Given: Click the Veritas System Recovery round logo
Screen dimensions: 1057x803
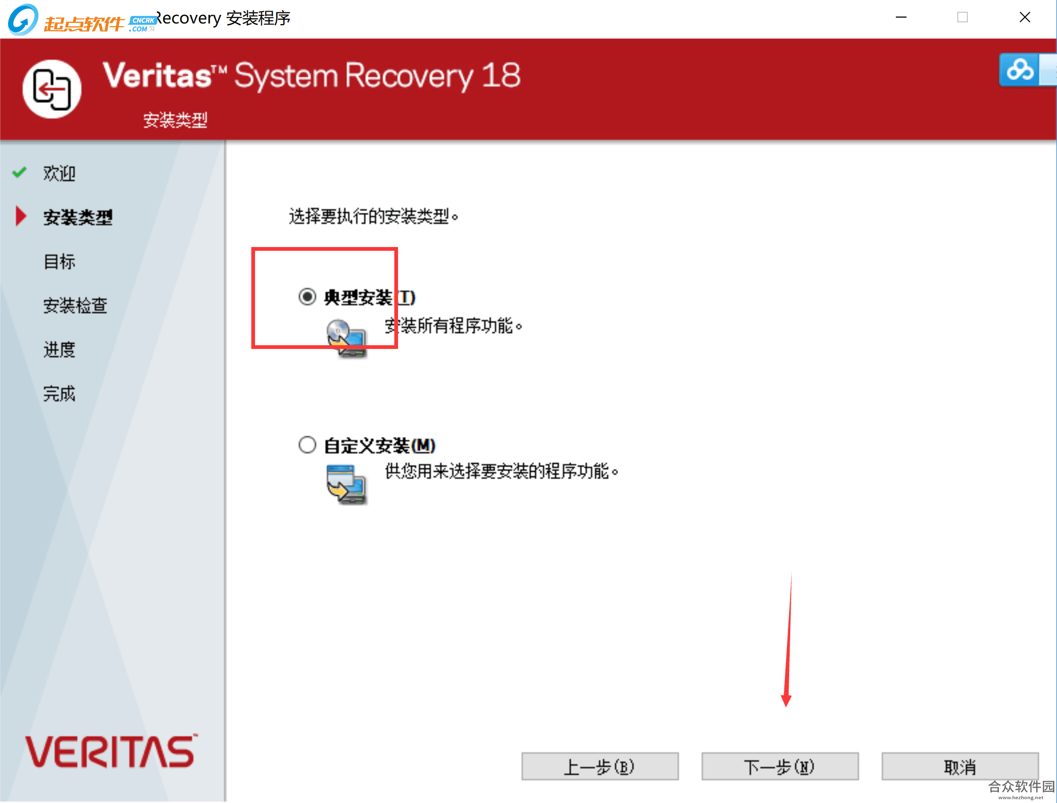Looking at the screenshot, I should point(52,89).
